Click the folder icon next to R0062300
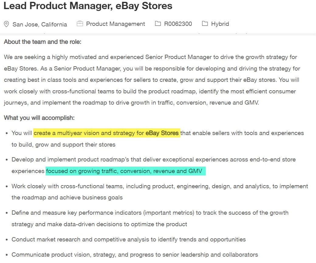Viewport: 316px width, 263px height. 158,23
